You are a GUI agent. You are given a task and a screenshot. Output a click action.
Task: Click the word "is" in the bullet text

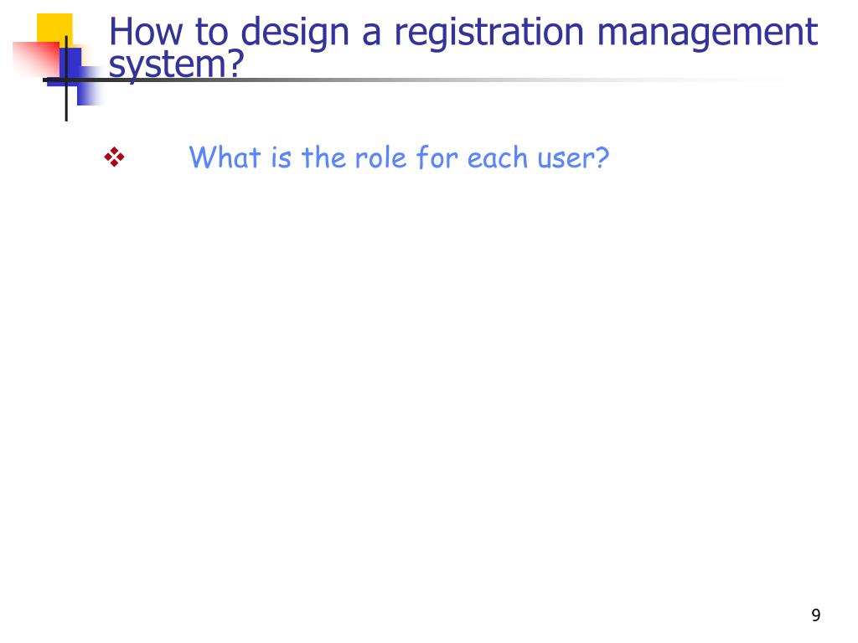[x=281, y=158]
